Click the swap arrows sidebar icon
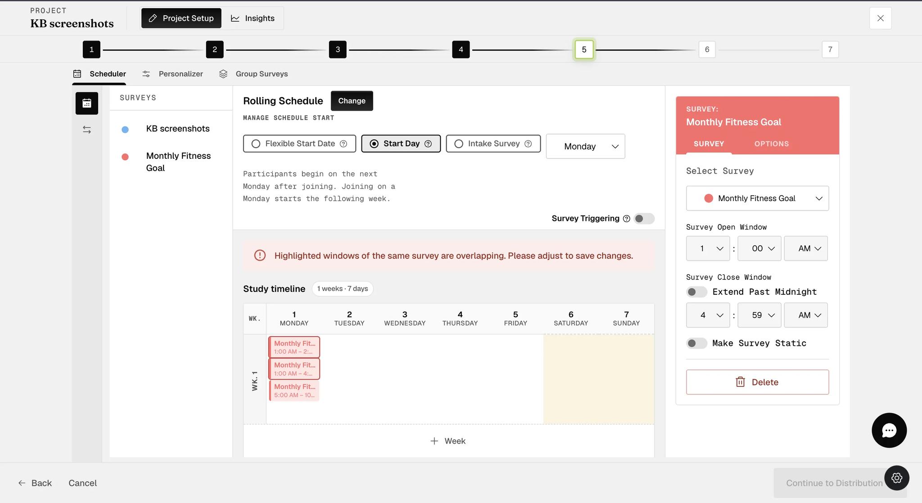922x503 pixels. 87,130
